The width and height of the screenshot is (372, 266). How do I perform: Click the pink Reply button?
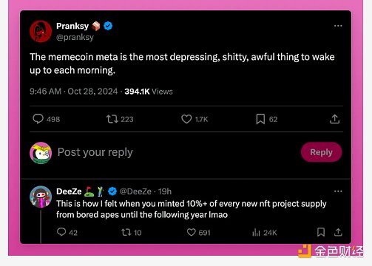[321, 152]
